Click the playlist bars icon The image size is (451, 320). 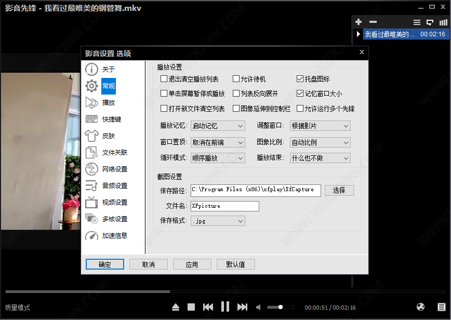(443, 22)
